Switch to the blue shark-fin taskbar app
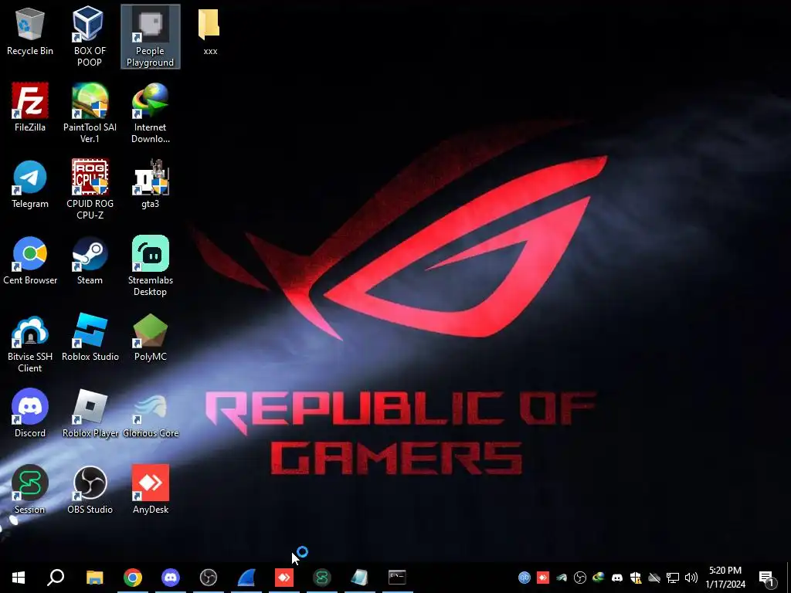This screenshot has height=593, width=791. tap(246, 578)
